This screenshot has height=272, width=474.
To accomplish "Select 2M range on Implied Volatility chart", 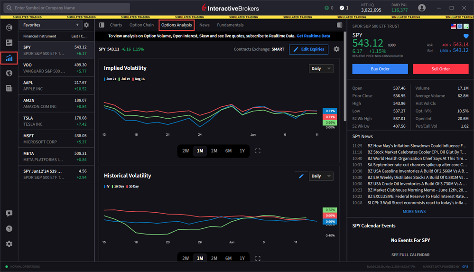I will (214, 151).
